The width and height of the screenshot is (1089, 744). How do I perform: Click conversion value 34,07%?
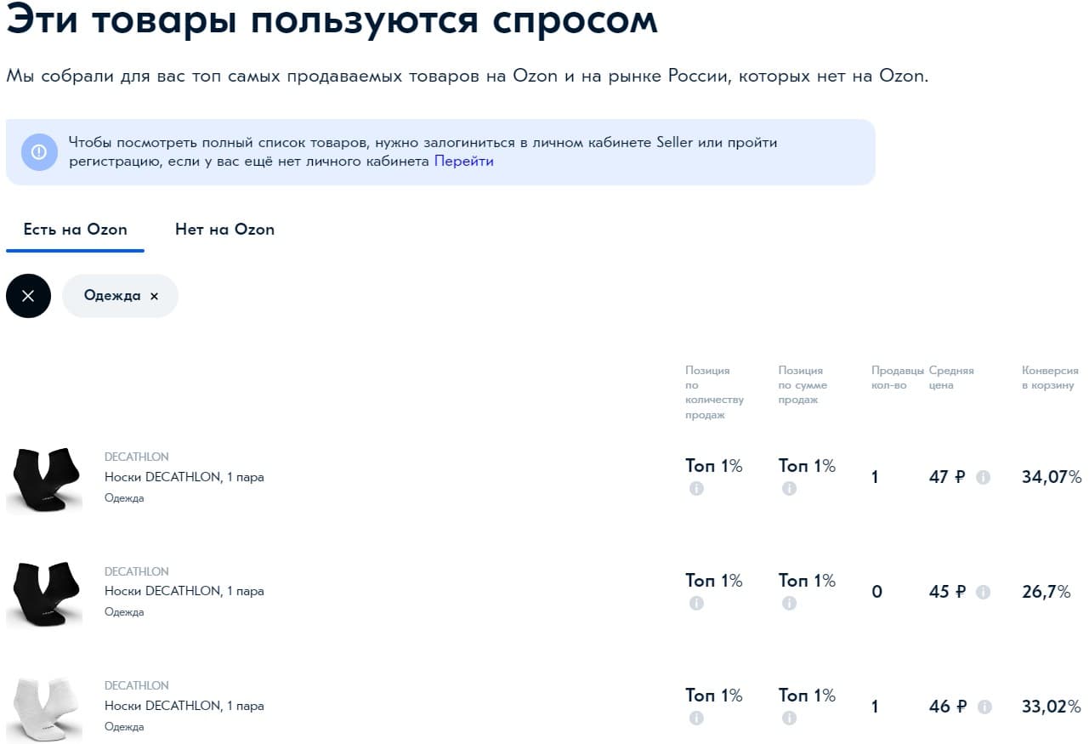1052,477
